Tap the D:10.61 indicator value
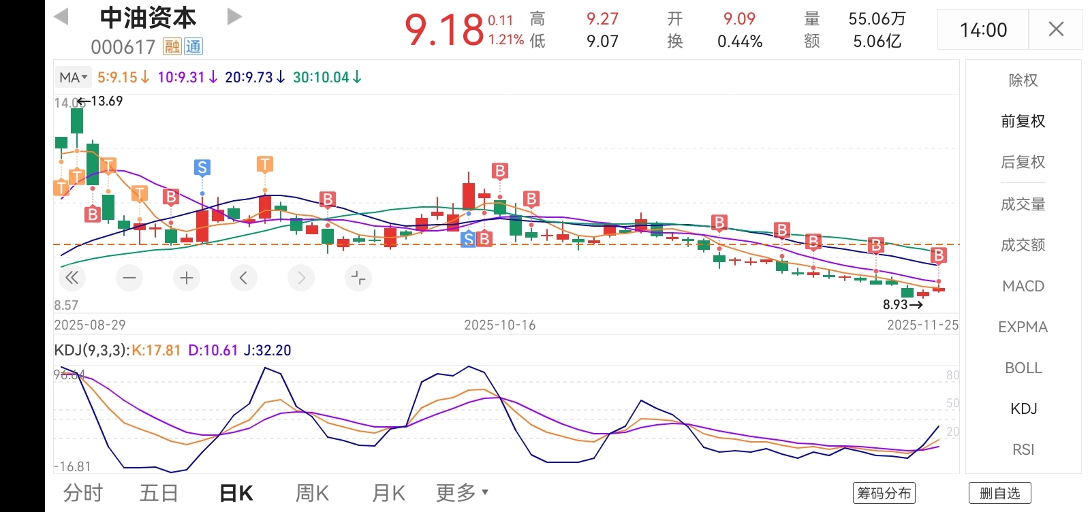 (x=213, y=351)
